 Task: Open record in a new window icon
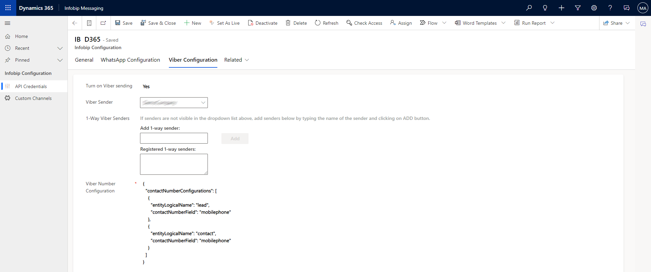(103, 23)
